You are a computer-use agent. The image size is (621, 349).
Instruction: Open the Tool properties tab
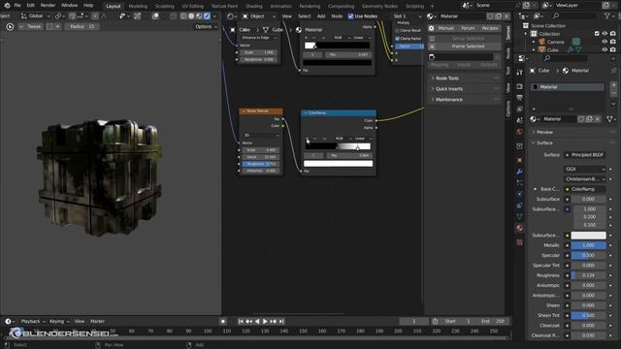point(520,73)
